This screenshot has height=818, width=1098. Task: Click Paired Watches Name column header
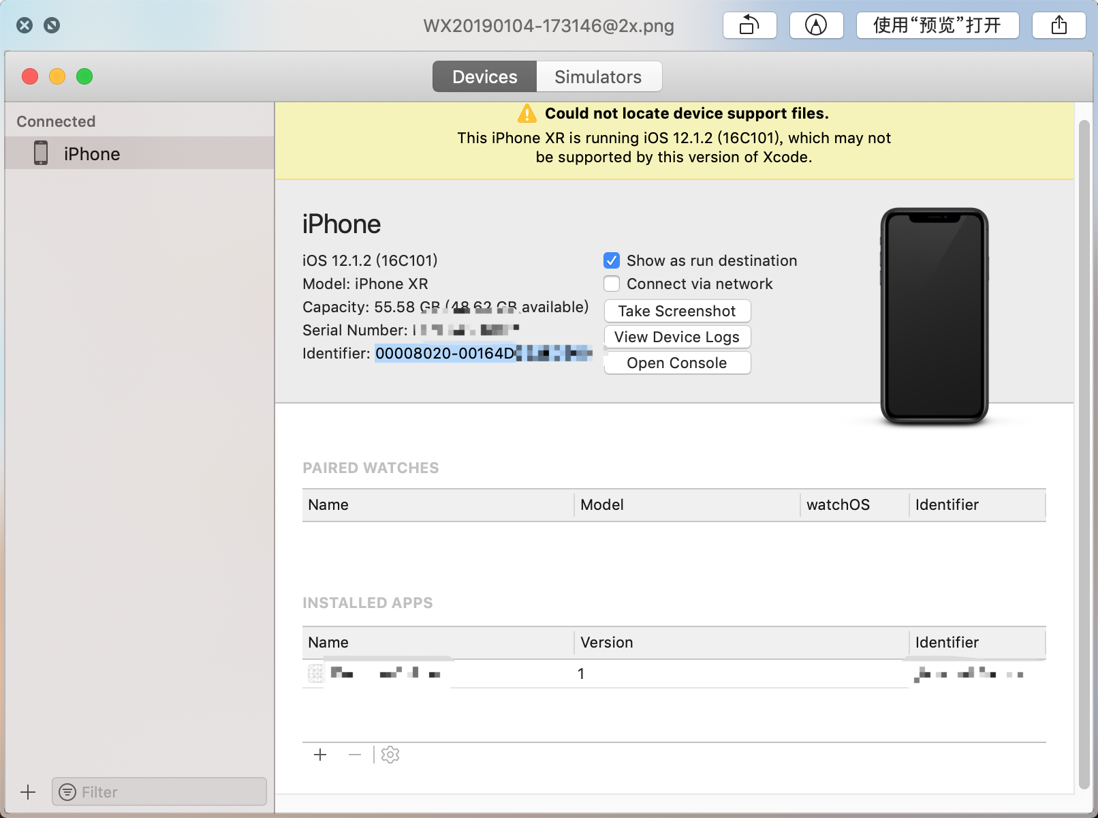click(437, 505)
